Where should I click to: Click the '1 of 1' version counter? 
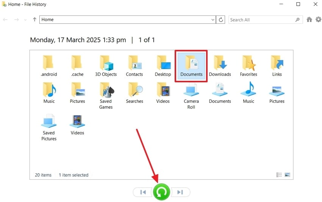pos(147,40)
